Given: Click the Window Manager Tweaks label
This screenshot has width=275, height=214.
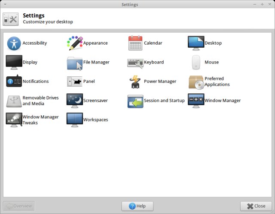Looking at the screenshot, I should point(40,120).
